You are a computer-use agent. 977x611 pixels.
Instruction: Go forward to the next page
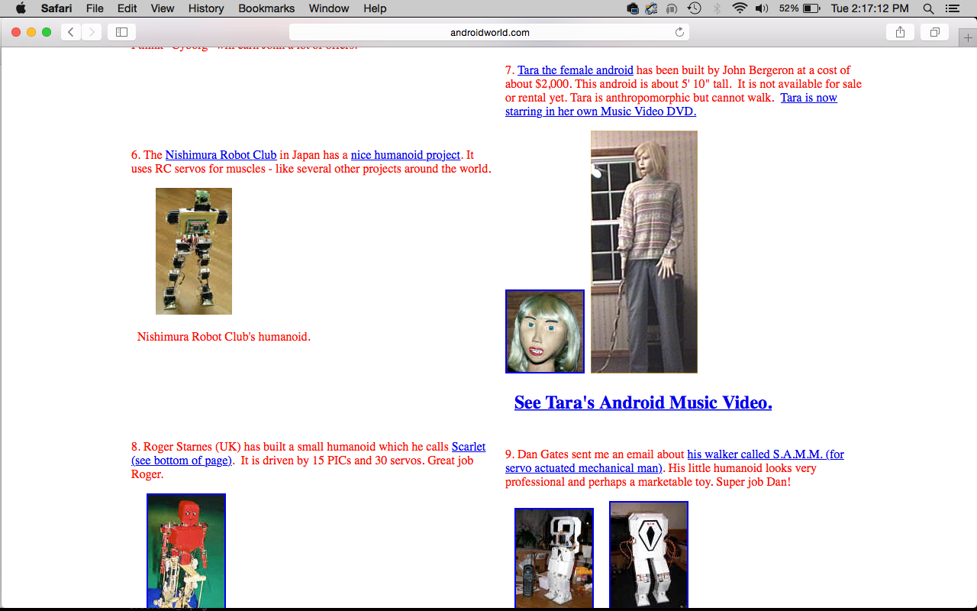[x=92, y=32]
